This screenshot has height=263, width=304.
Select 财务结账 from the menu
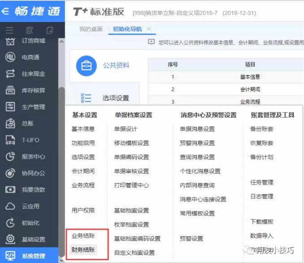[x=83, y=249]
